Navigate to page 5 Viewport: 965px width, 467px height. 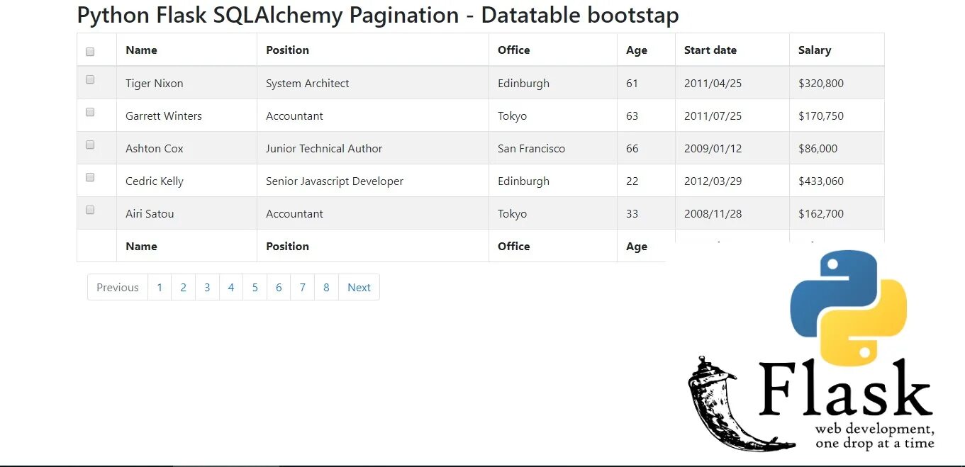255,287
